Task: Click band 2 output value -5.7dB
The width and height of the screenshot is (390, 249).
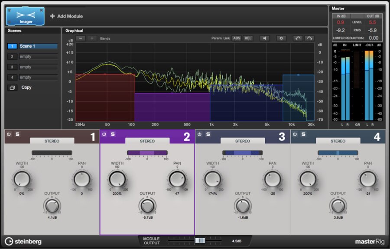Action: 147,217
